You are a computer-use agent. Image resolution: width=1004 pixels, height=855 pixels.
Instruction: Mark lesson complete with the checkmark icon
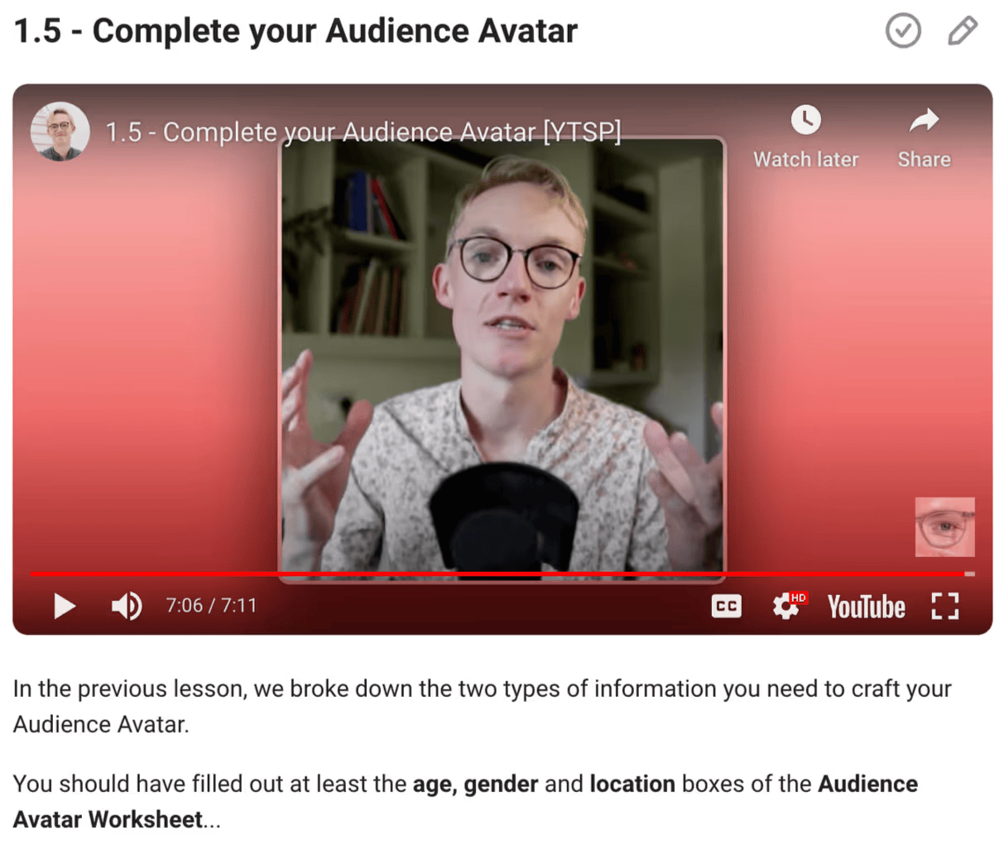(902, 31)
